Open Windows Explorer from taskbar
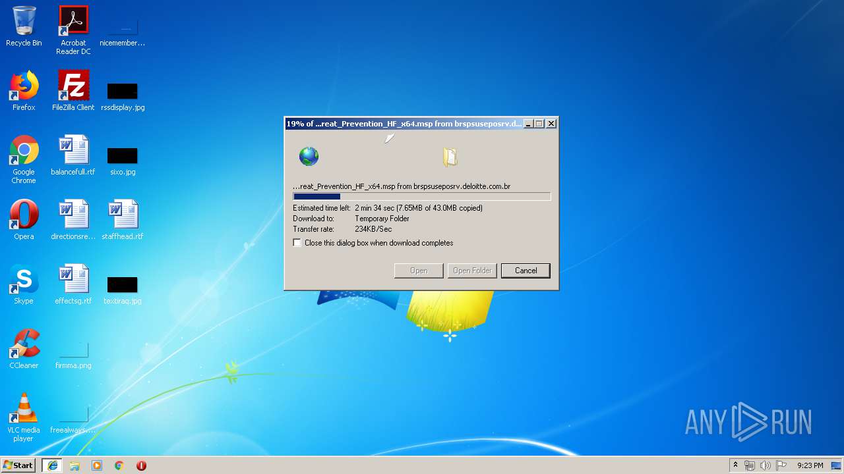The image size is (844, 474). pyautogui.click(x=75, y=465)
